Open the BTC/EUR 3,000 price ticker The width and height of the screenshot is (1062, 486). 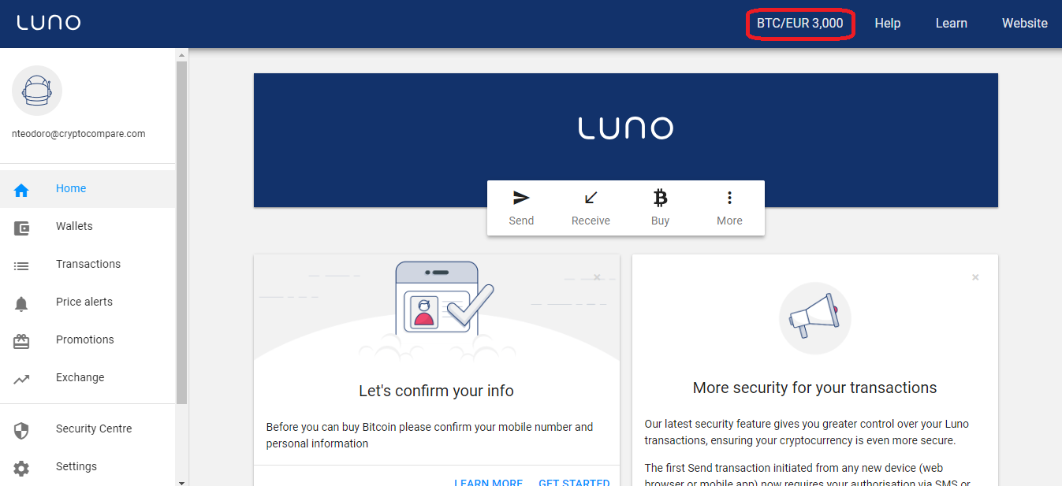(x=799, y=24)
